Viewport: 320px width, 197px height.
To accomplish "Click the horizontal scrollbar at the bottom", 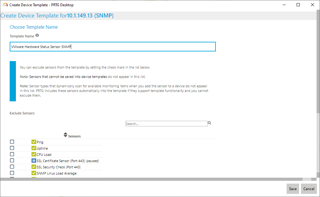I will (151, 179).
